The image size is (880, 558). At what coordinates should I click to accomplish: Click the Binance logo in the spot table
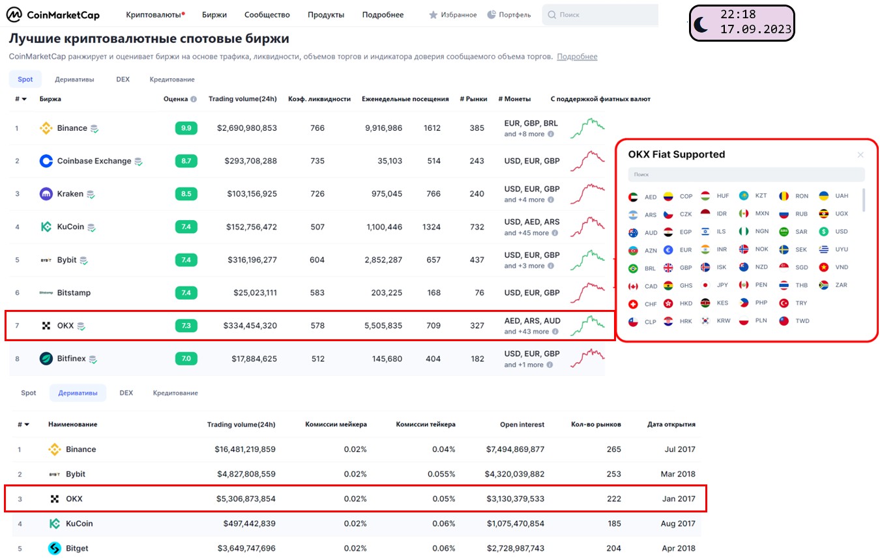46,128
